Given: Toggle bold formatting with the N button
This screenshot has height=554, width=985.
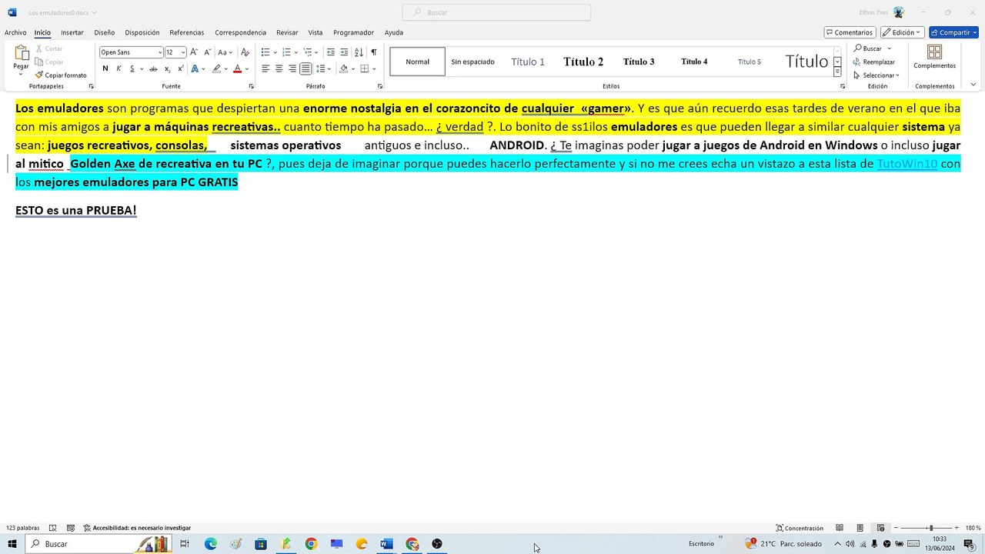Looking at the screenshot, I should tap(105, 68).
